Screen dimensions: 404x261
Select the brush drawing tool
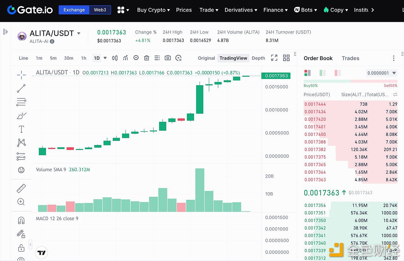click(x=21, y=116)
